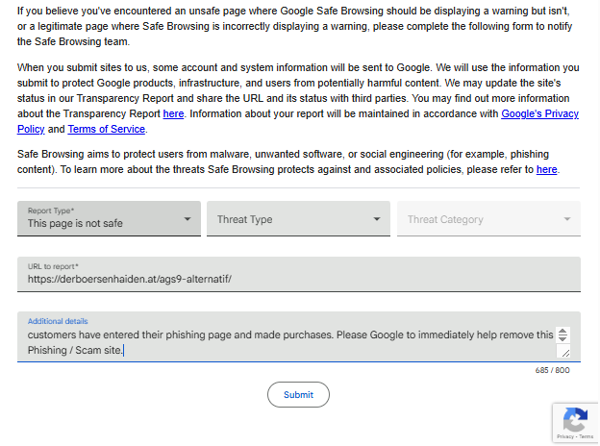Click the Report Type dropdown arrow
This screenshot has width=600, height=446.
tap(187, 219)
